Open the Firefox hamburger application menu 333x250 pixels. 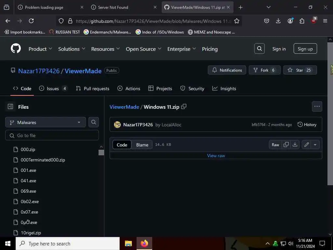point(325,21)
